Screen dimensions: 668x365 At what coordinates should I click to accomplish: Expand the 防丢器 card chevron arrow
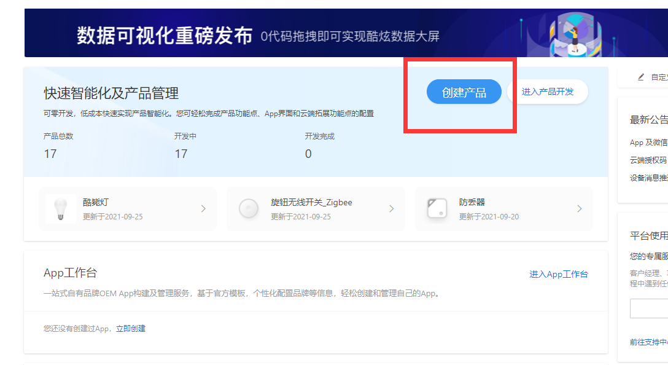point(580,208)
